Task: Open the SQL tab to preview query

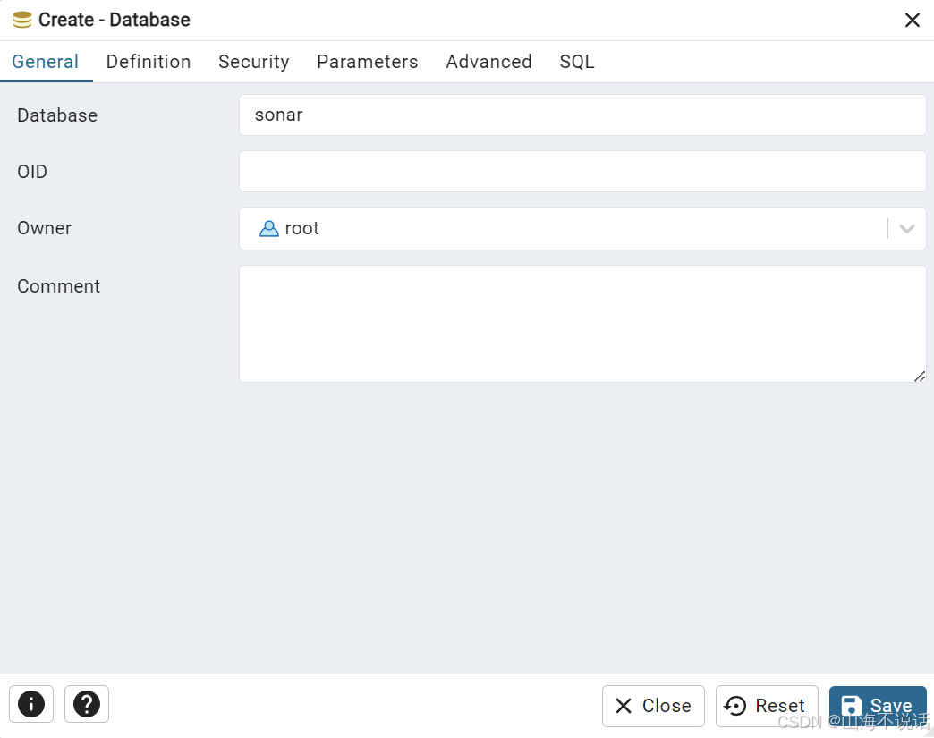Action: tap(576, 61)
